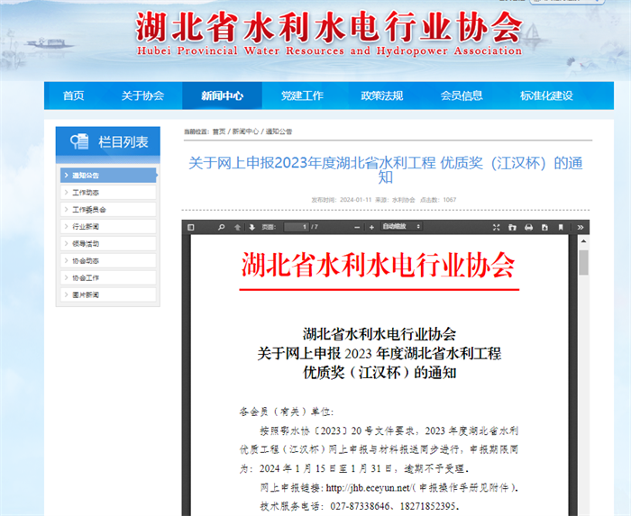This screenshot has height=516, width=631.
Task: Click the phone number 027-87338646 text
Action: click(x=360, y=506)
